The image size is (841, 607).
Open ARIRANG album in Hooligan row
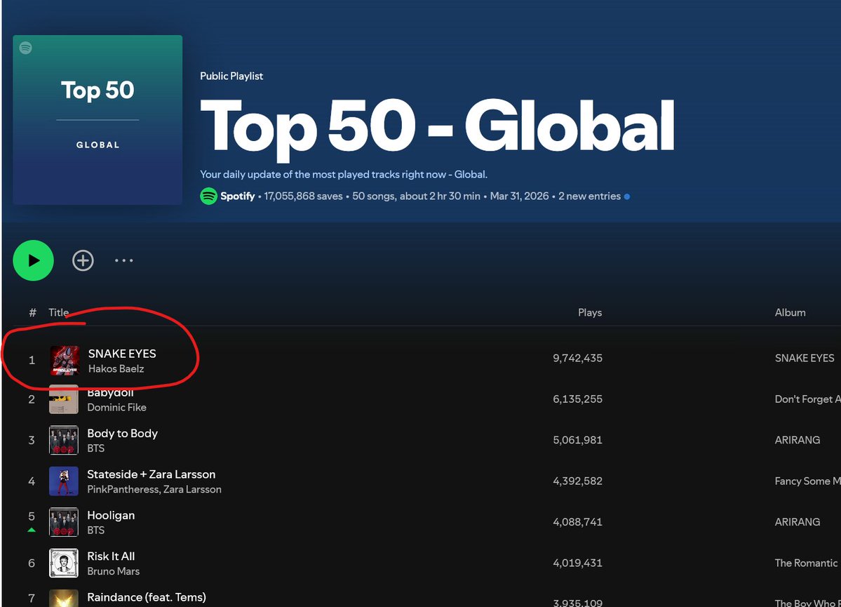[x=797, y=521]
